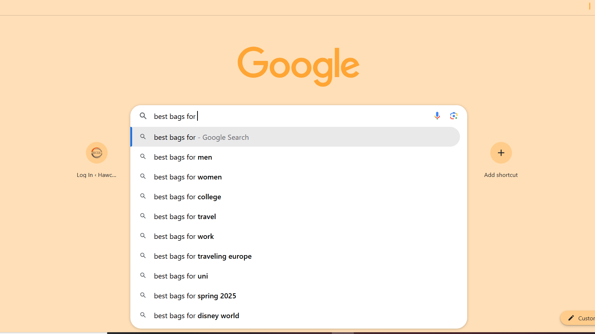Choose the 'best bags for women' suggestion
This screenshot has width=595, height=334.
pyautogui.click(x=295, y=177)
